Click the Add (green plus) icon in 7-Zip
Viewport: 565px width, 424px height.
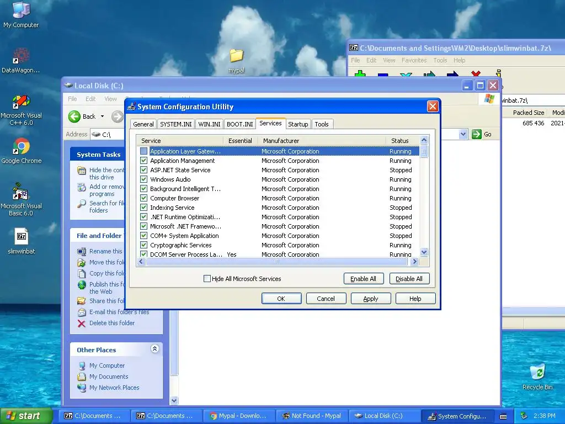[360, 73]
